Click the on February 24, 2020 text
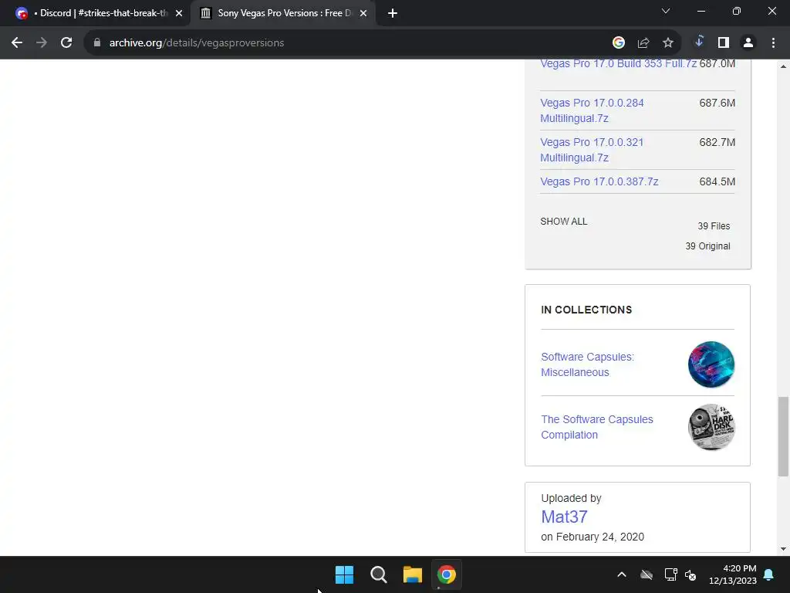 (592, 537)
